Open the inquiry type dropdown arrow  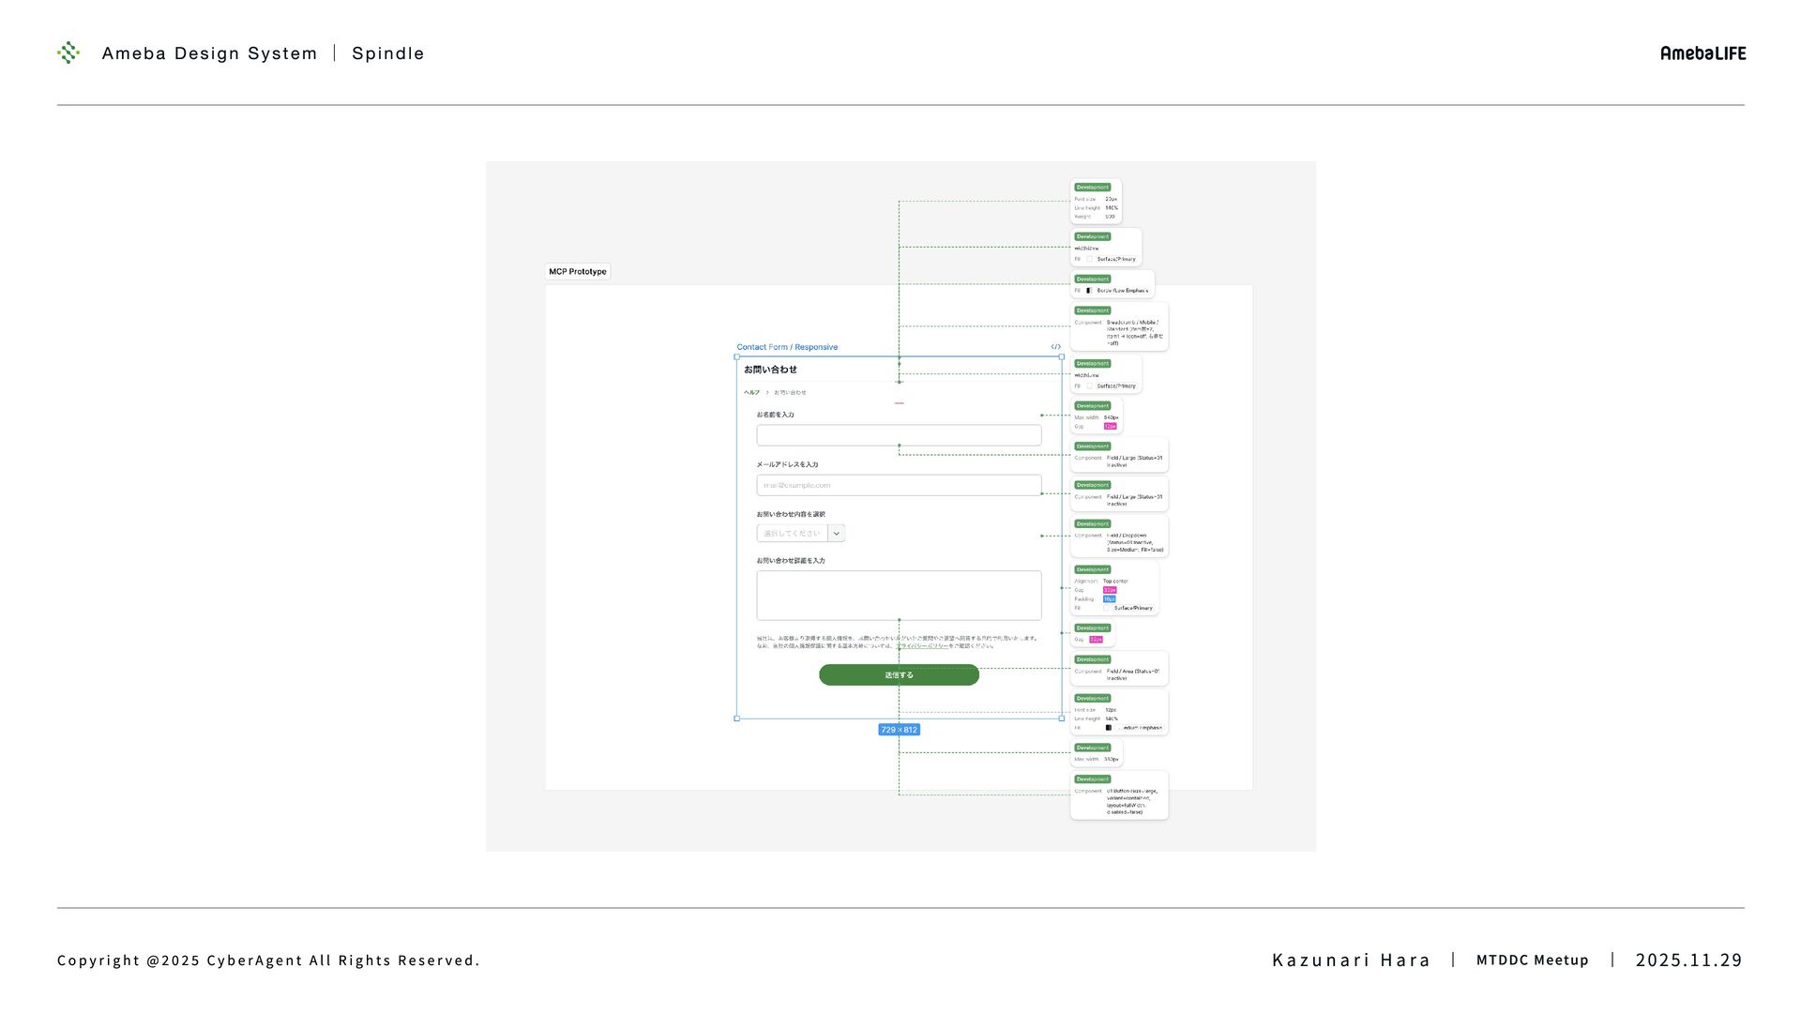coord(837,534)
